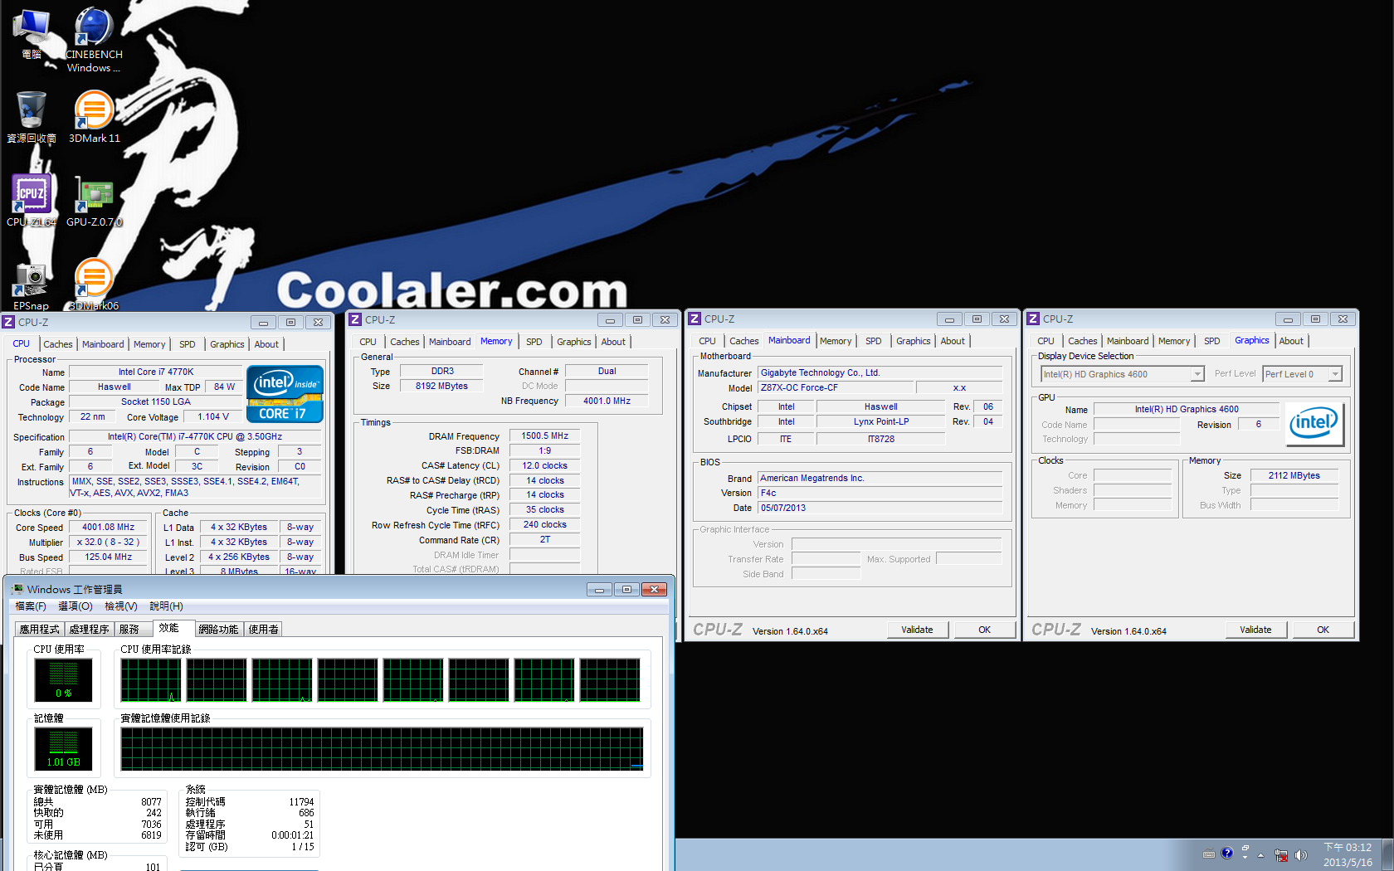
Task: Click the CPU usage meter showing 0 %
Action: point(63,681)
